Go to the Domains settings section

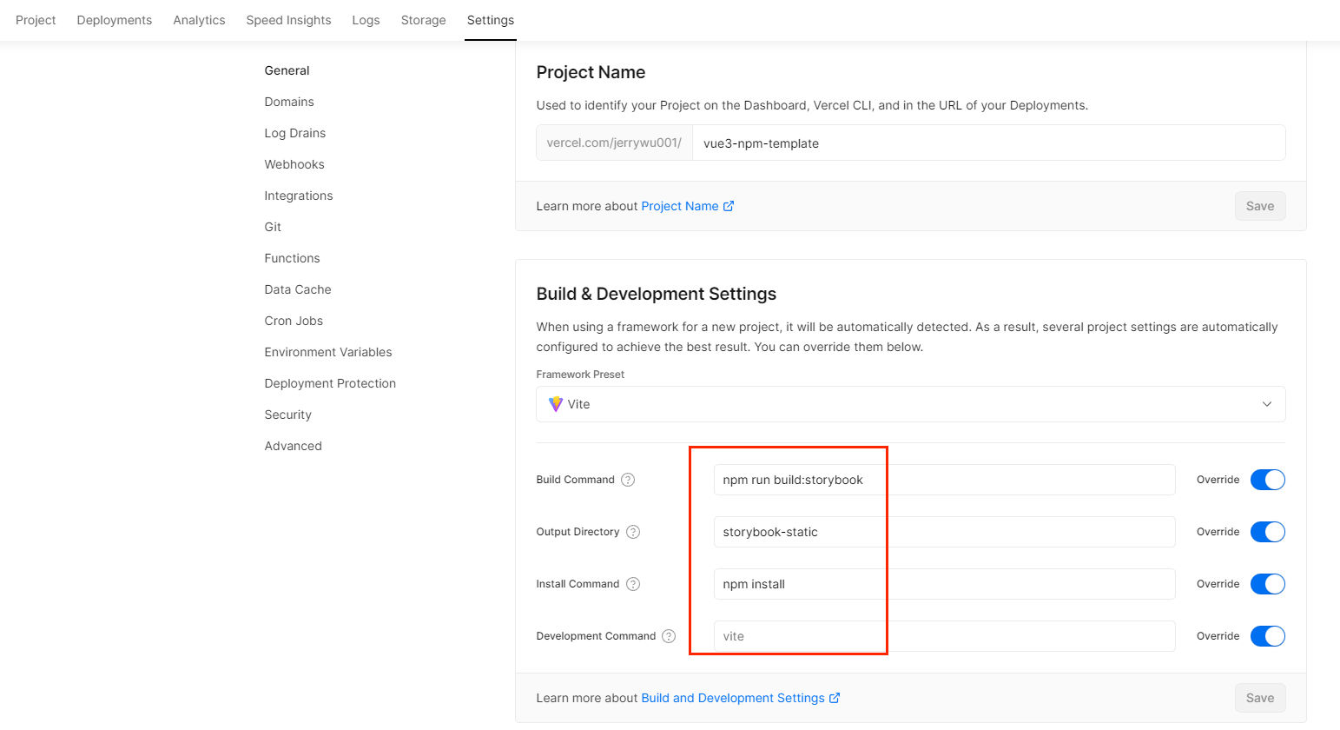pyautogui.click(x=289, y=102)
